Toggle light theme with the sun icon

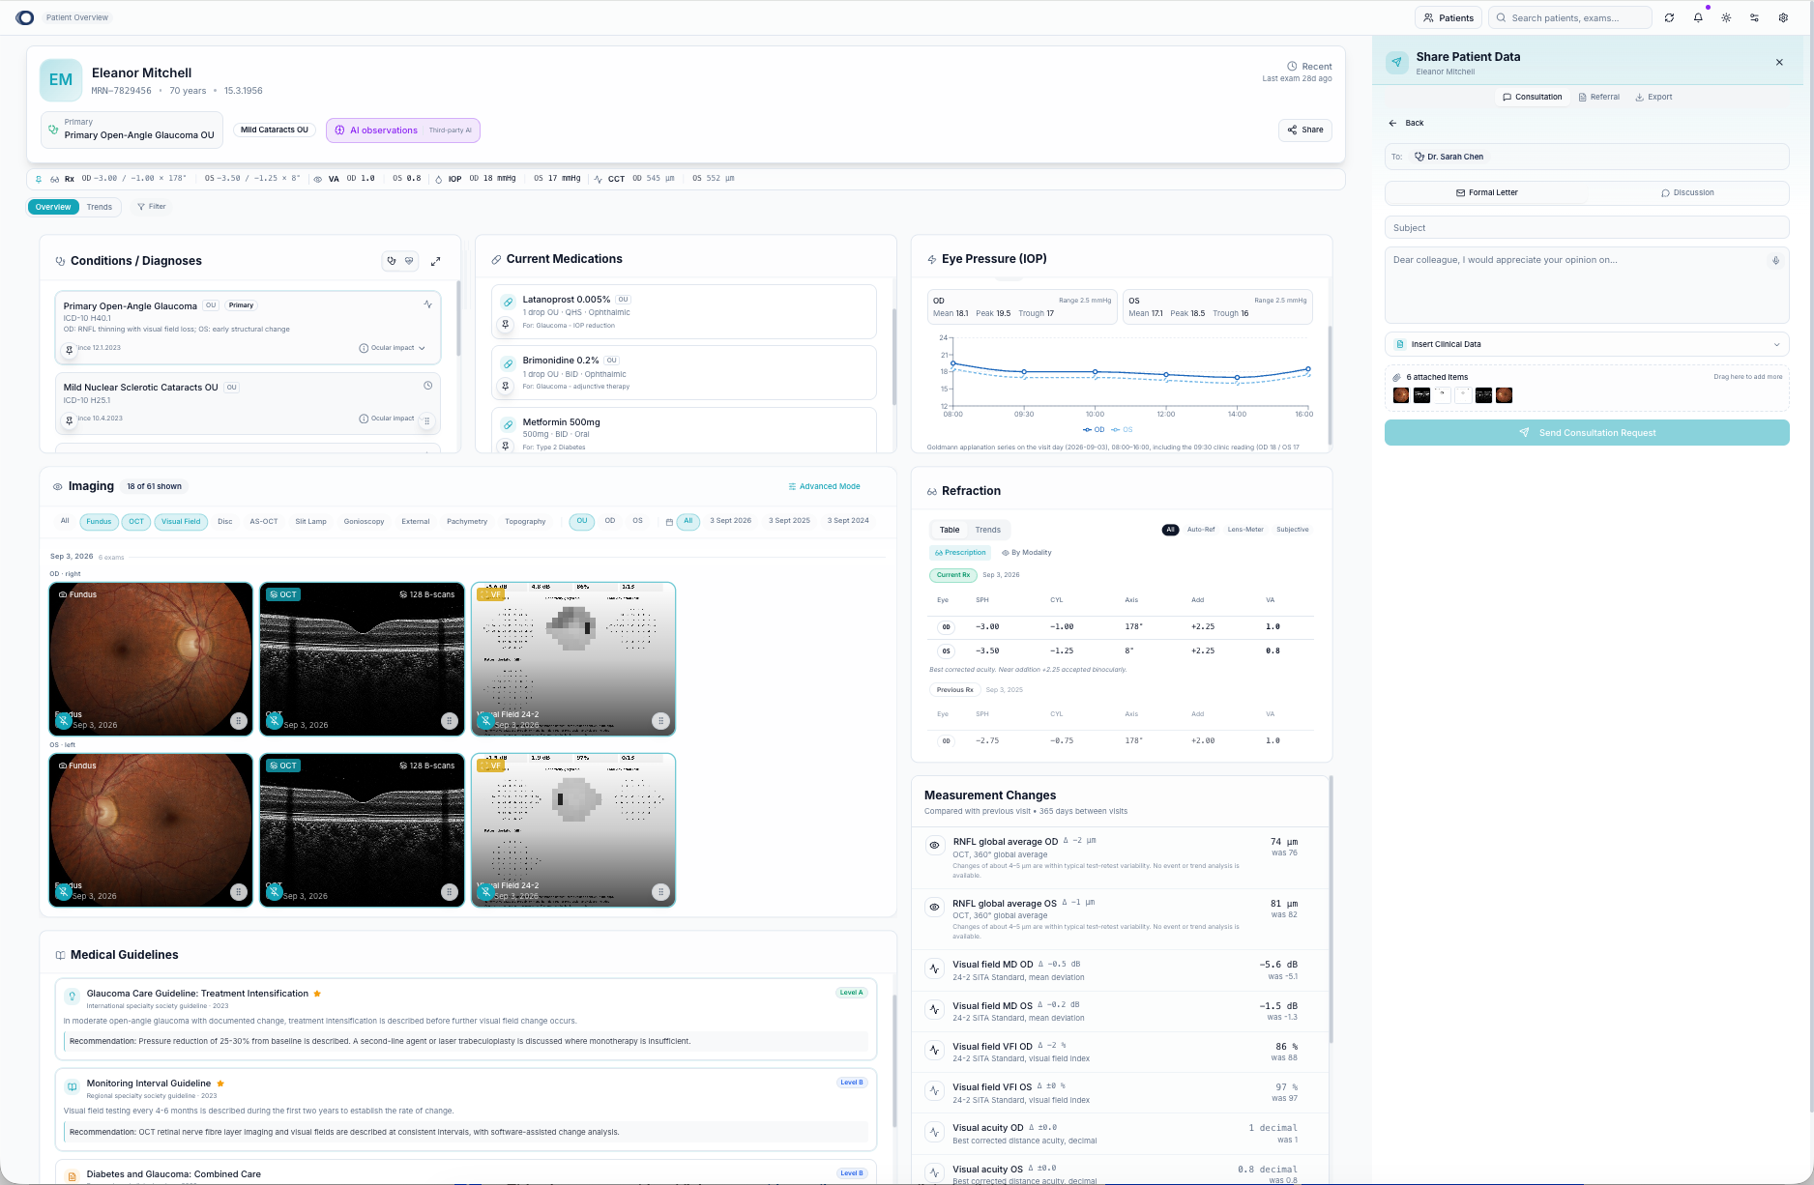[x=1726, y=17]
